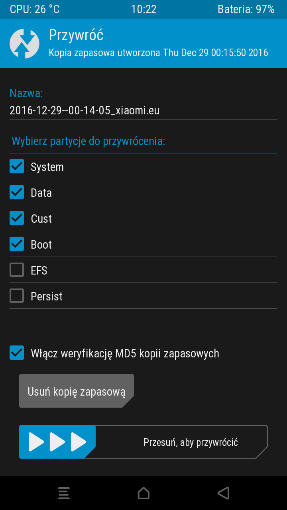Deselect the Boot partition
The width and height of the screenshot is (287, 510).
click(16, 244)
